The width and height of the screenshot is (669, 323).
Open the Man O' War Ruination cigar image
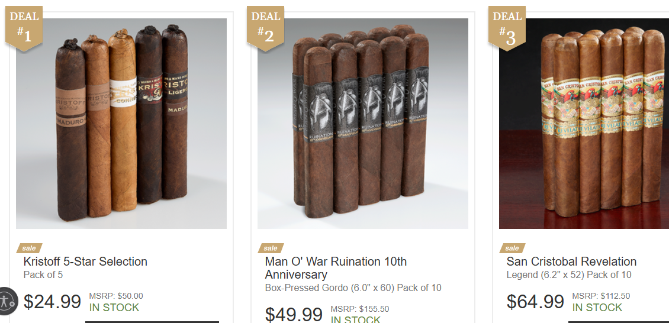(363, 124)
